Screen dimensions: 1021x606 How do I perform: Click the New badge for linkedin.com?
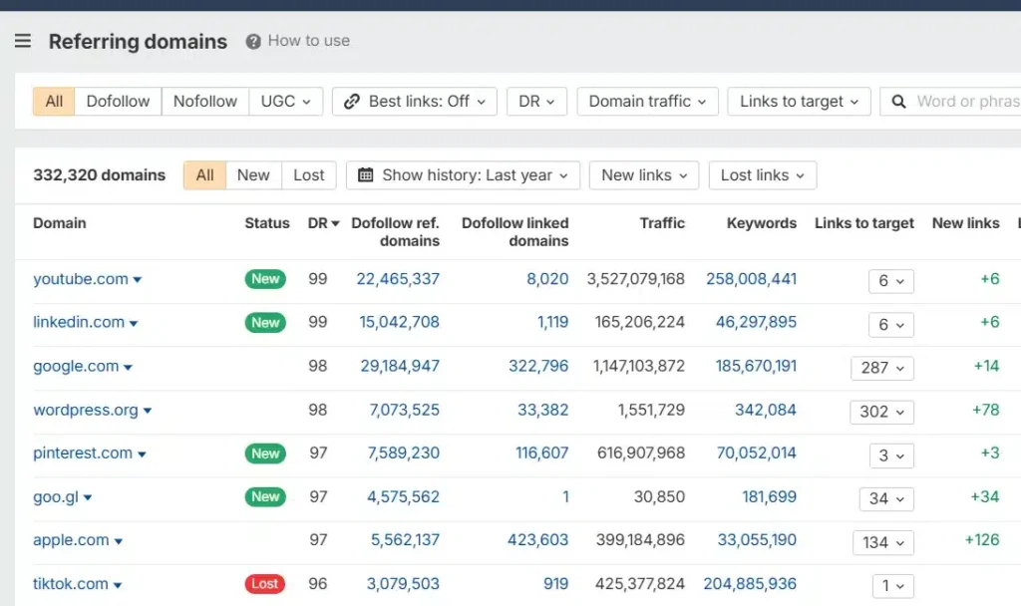[265, 323]
